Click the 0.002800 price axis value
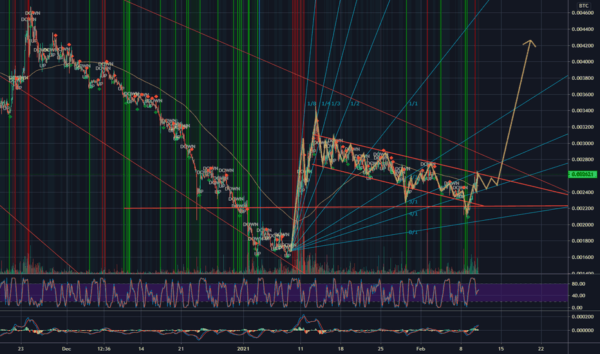 (583, 160)
